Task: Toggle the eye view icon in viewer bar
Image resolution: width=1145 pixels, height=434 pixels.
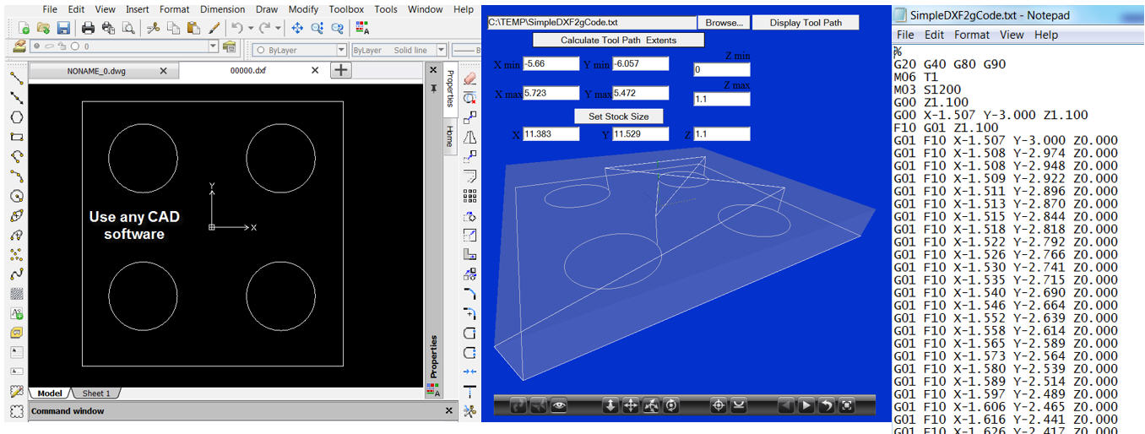Action: click(558, 406)
